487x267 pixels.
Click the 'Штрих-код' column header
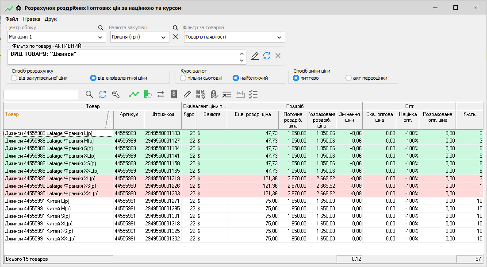(x=162, y=114)
